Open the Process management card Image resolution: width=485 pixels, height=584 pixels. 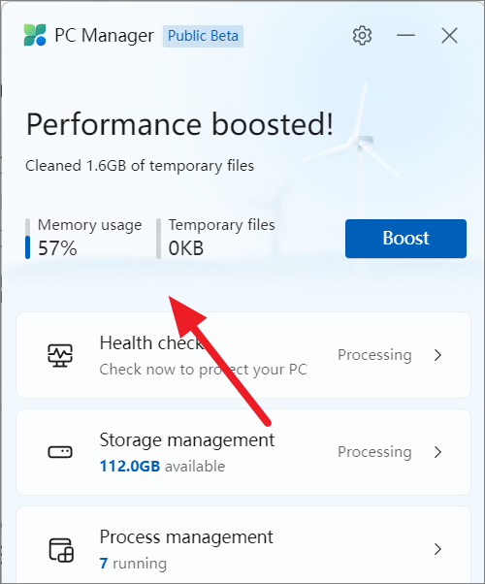pos(243,545)
